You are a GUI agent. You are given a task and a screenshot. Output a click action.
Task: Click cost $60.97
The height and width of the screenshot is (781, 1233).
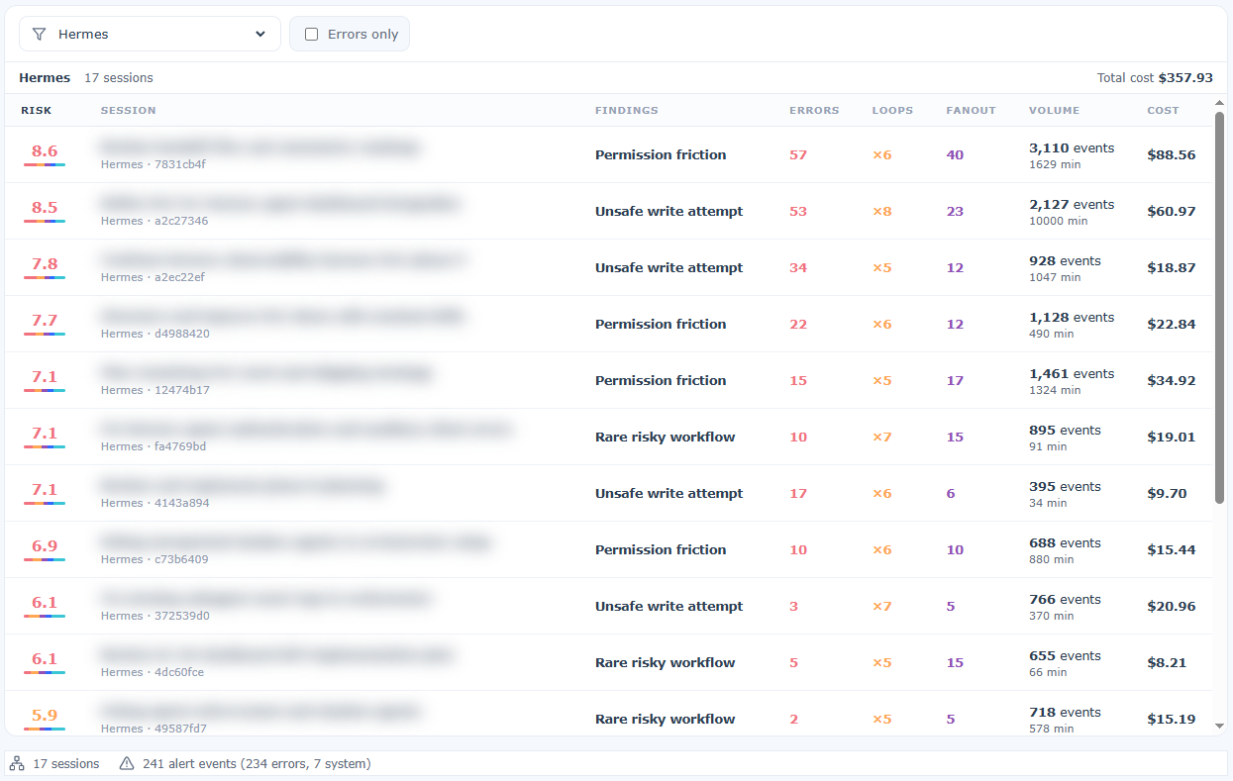pos(1172,211)
